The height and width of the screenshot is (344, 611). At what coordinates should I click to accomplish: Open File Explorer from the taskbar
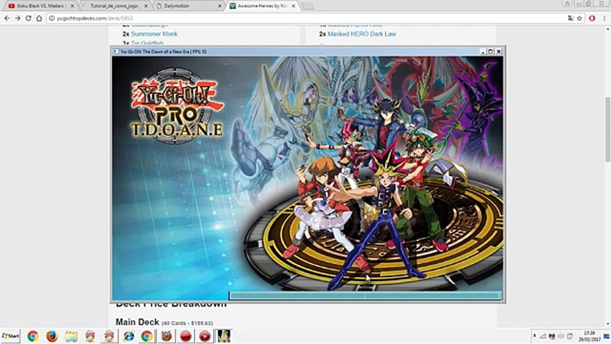pos(71,336)
